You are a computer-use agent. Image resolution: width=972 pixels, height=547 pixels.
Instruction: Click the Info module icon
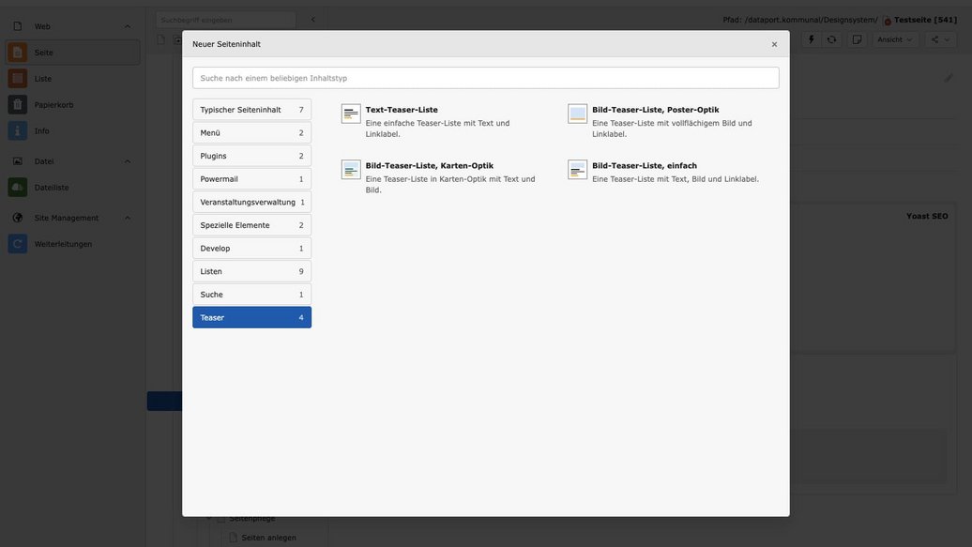tap(18, 131)
